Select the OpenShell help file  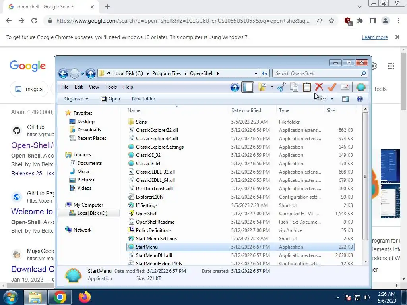146,213
